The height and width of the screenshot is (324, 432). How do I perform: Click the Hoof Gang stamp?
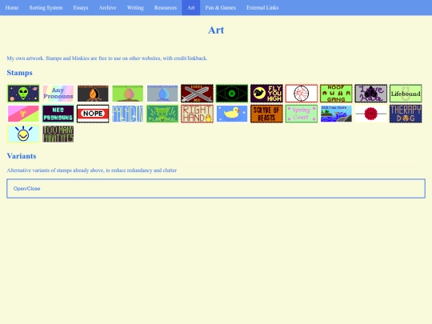tap(336, 94)
